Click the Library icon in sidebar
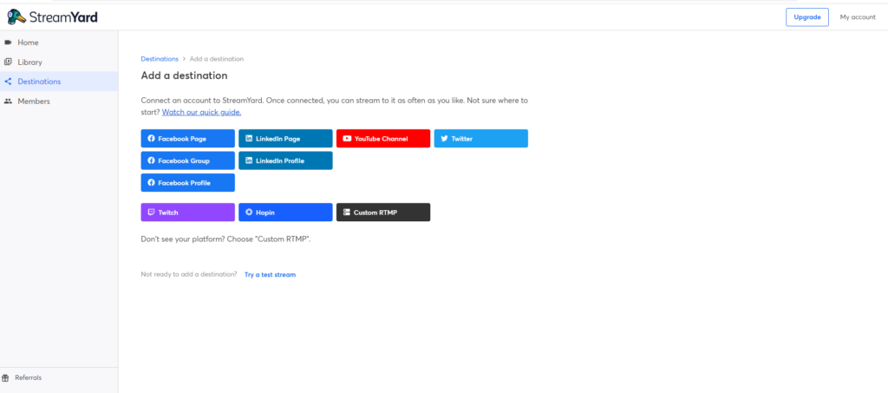The height and width of the screenshot is (393, 888). (8, 62)
